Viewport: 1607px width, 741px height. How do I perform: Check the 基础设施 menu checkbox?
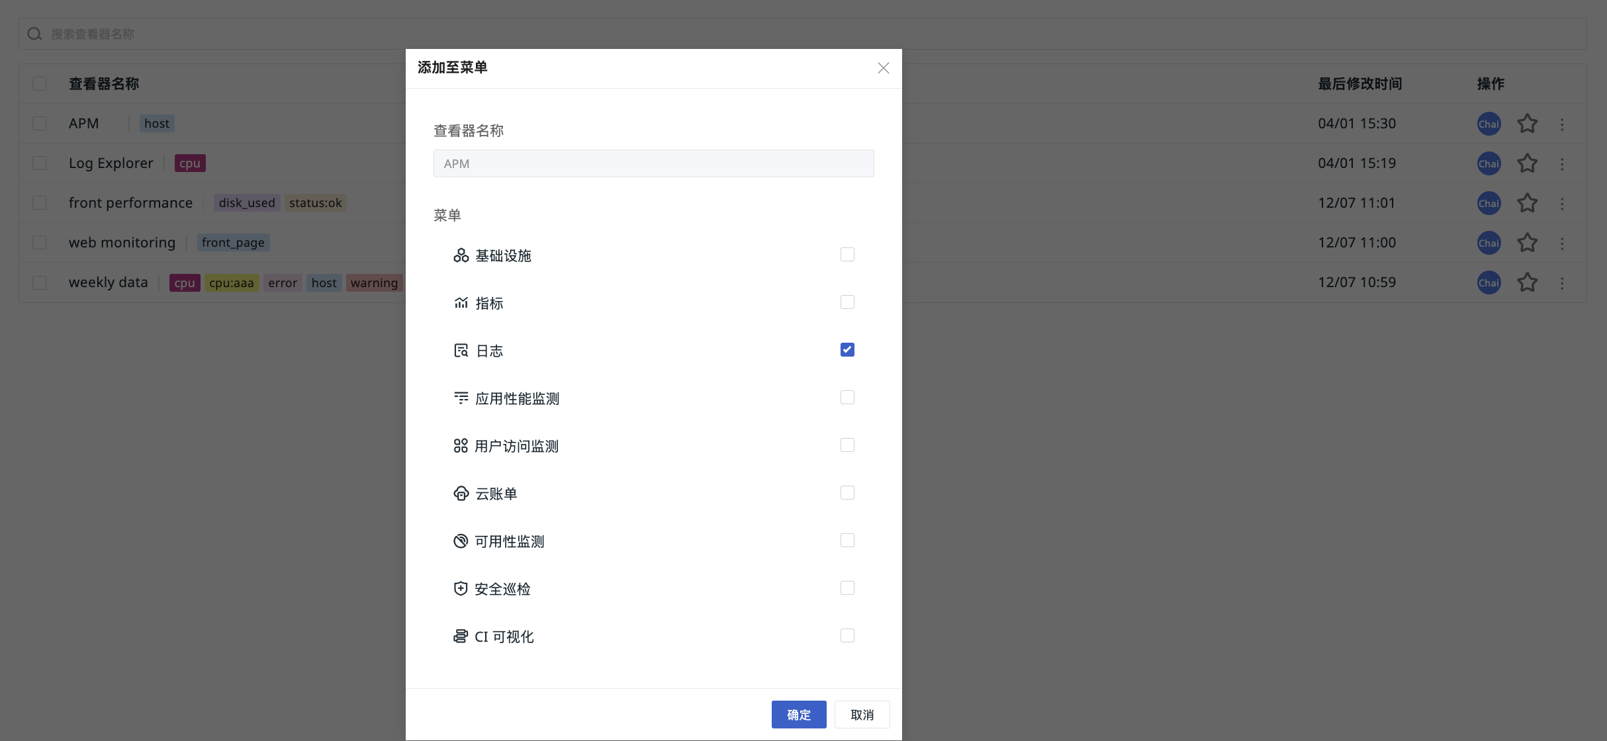847,255
